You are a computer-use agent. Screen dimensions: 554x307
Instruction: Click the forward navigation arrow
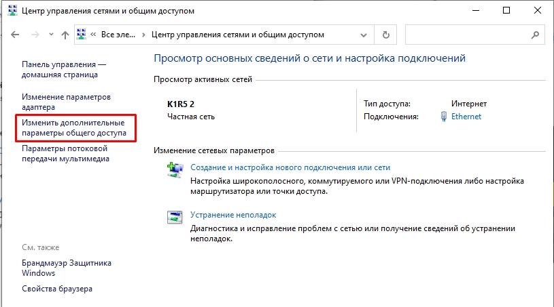point(35,35)
